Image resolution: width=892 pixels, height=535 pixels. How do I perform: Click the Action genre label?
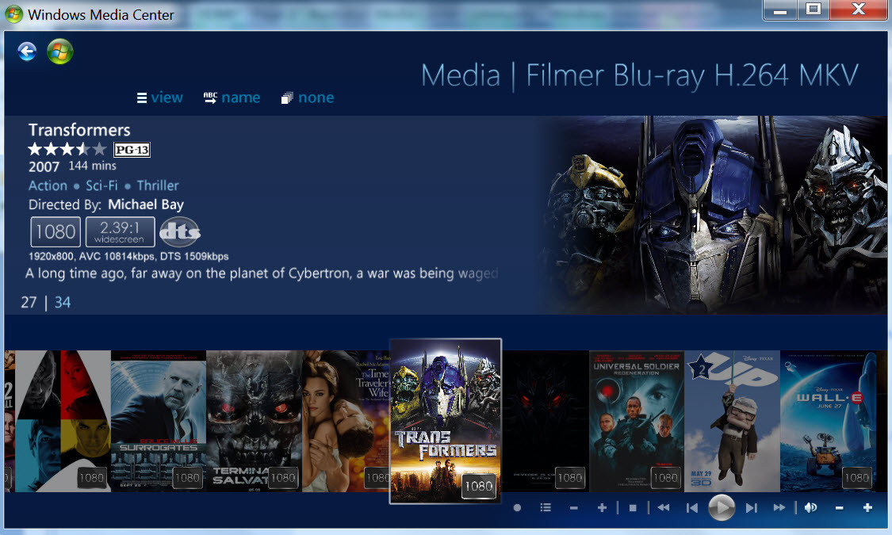(x=48, y=185)
